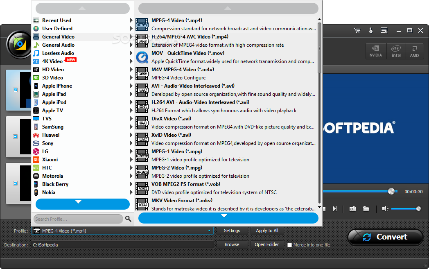Start conversion with Convert button

click(x=386, y=237)
